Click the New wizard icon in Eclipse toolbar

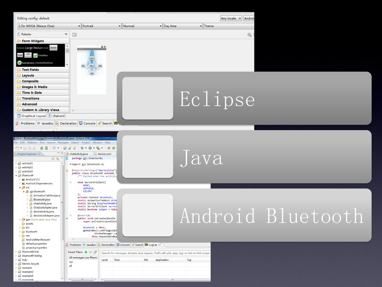(x=17, y=148)
